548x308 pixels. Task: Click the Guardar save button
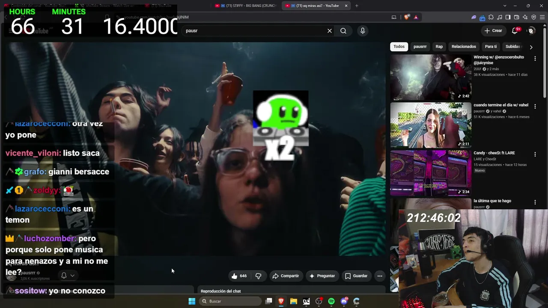(x=356, y=276)
